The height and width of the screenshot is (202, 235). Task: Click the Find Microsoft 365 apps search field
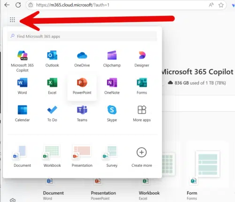(x=82, y=37)
